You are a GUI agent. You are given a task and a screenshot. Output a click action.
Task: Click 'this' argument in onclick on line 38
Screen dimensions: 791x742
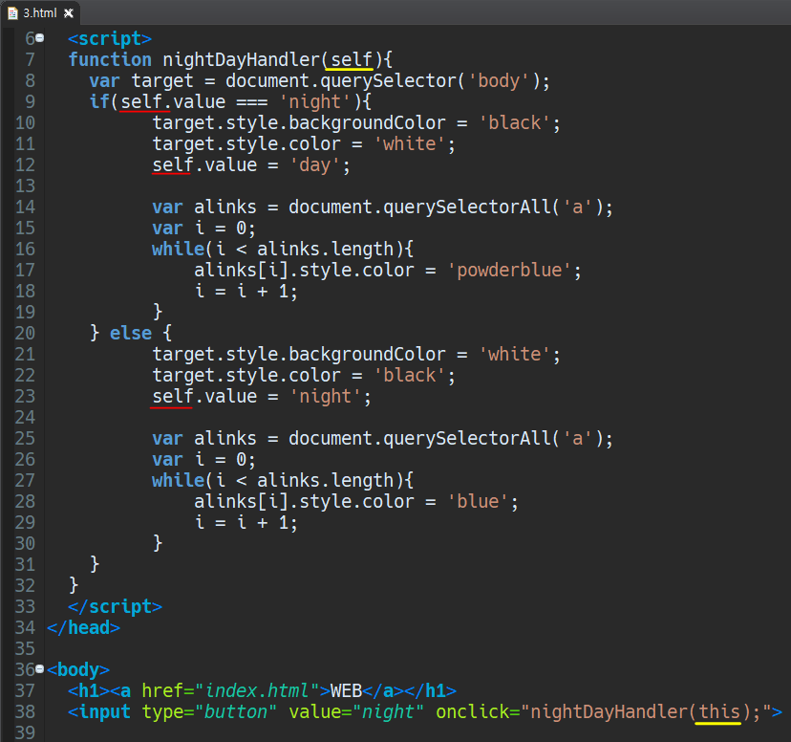719,711
